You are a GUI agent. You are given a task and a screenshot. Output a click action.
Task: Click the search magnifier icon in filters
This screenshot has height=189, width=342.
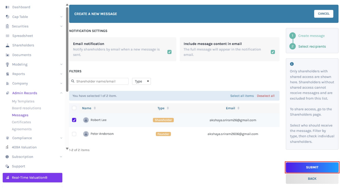(73, 81)
